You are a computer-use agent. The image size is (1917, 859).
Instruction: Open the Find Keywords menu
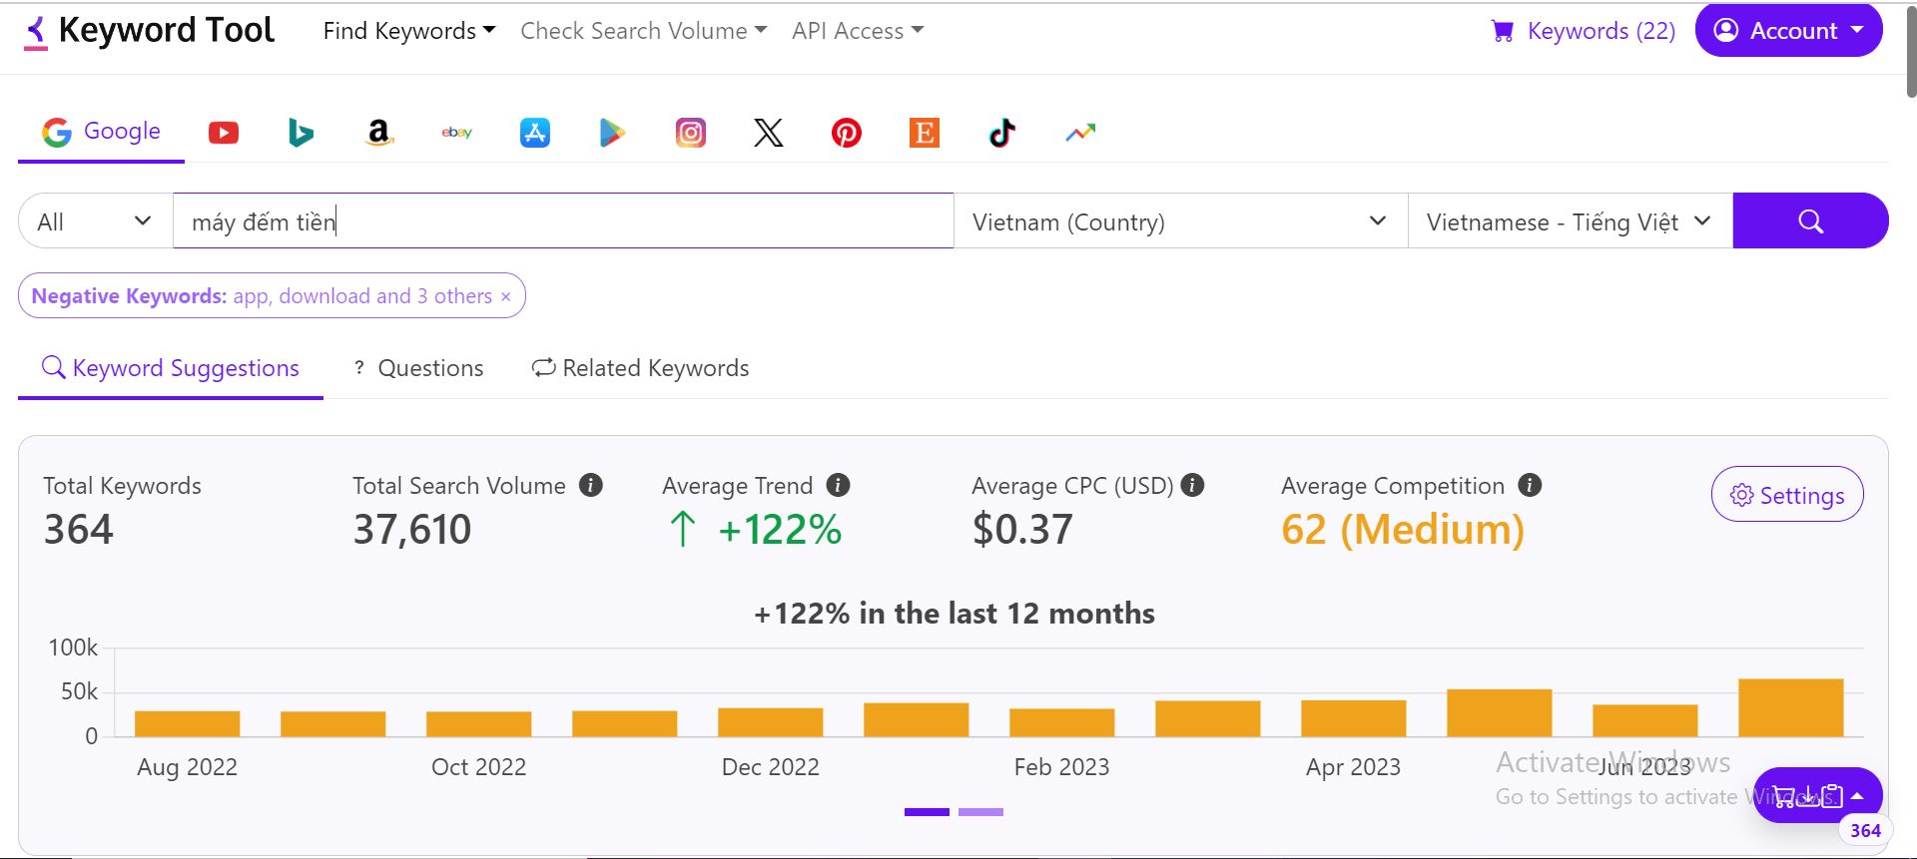click(409, 31)
